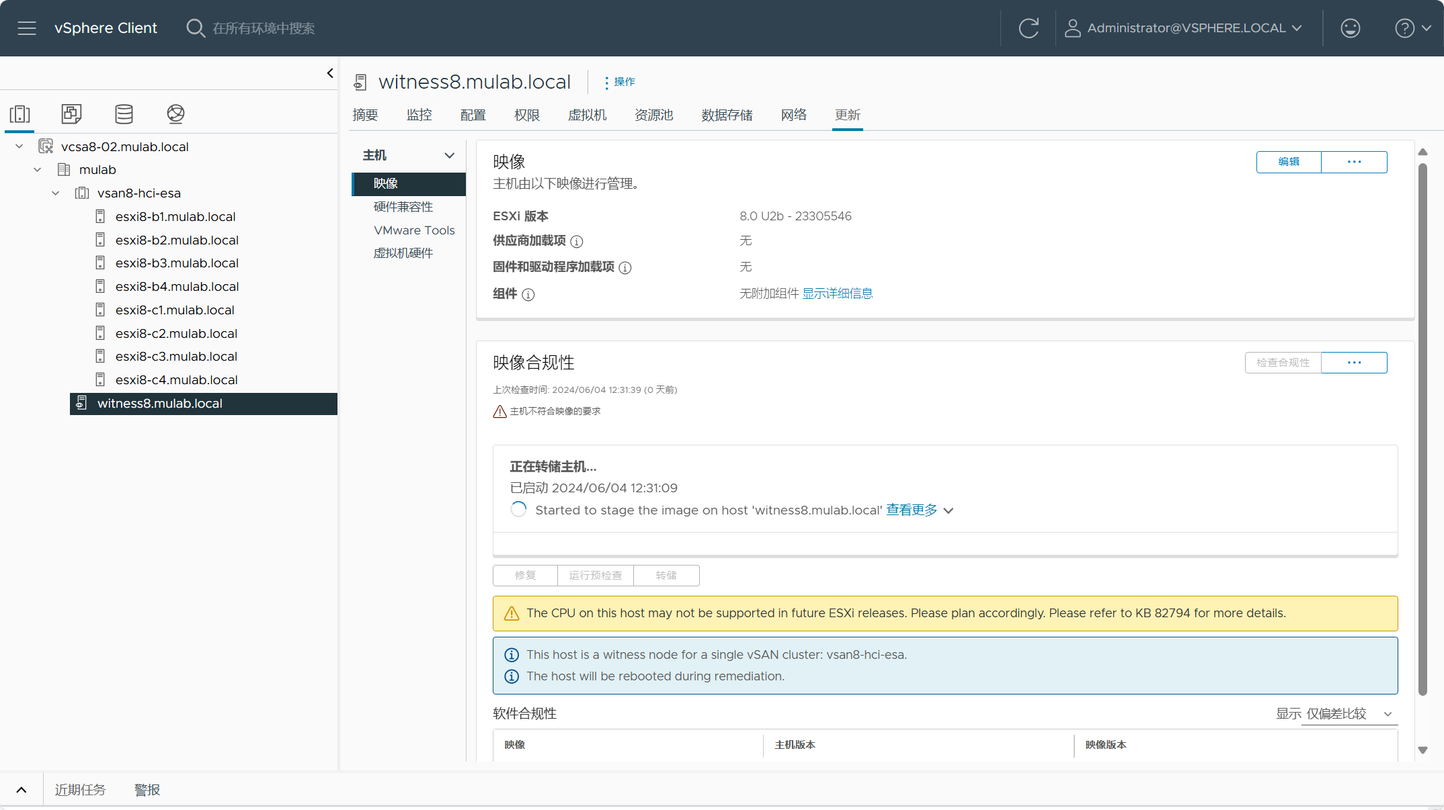This screenshot has height=810, width=1444.
Task: Click the cluster icon next to vsan8-hci-esa
Action: click(x=82, y=193)
